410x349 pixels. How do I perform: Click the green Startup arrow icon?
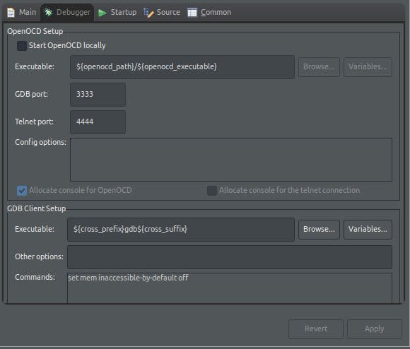(102, 13)
